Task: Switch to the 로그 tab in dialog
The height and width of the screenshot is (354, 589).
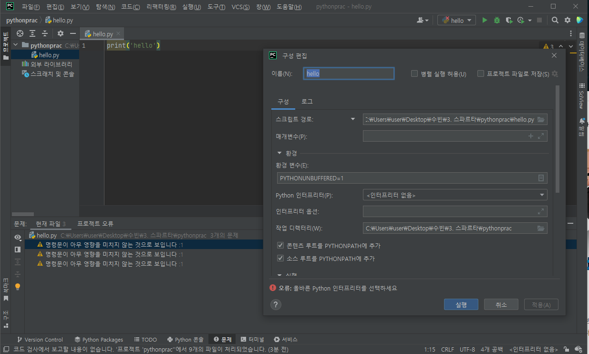Action: click(x=307, y=102)
